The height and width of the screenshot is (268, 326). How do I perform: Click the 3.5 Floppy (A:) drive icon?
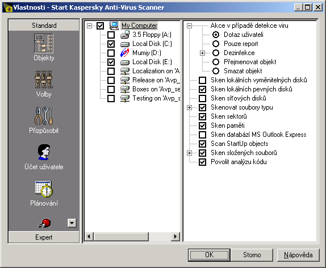125,35
